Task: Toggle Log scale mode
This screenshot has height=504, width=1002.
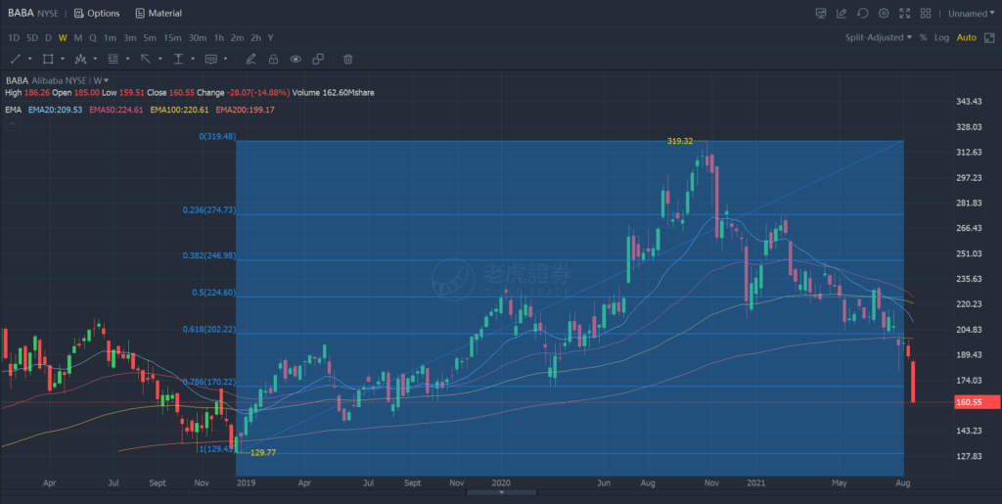Action: point(941,38)
